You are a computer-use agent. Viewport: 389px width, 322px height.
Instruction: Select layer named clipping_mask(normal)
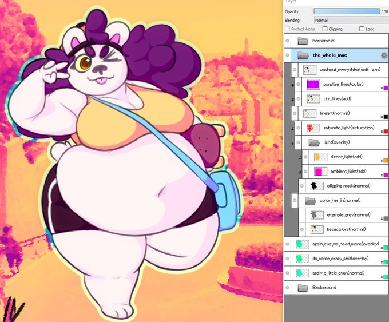348,186
